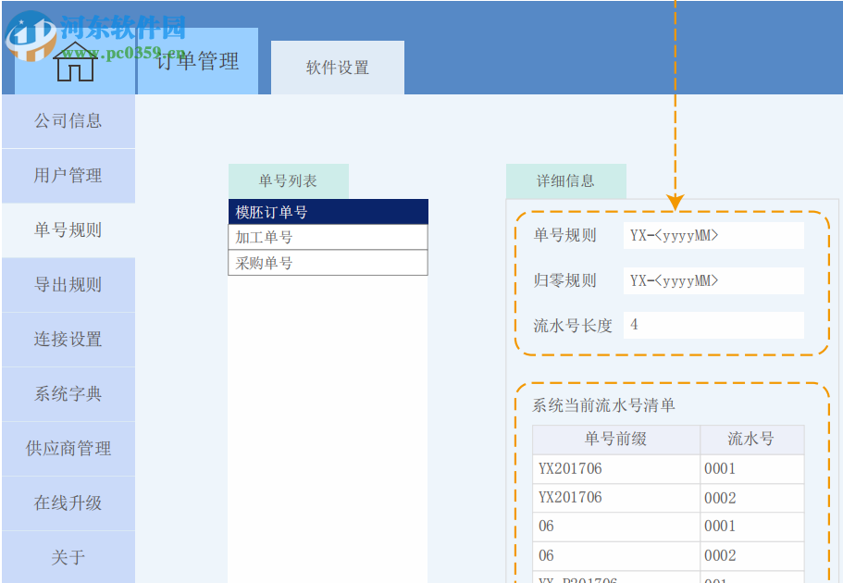Open 在线升级 to check for updates
Image resolution: width=843 pixels, height=583 pixels.
click(x=67, y=503)
